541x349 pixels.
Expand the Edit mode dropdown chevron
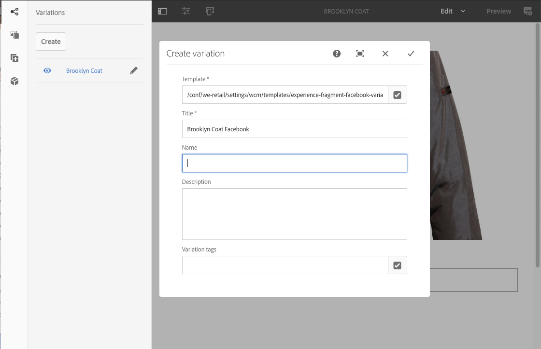pyautogui.click(x=463, y=11)
